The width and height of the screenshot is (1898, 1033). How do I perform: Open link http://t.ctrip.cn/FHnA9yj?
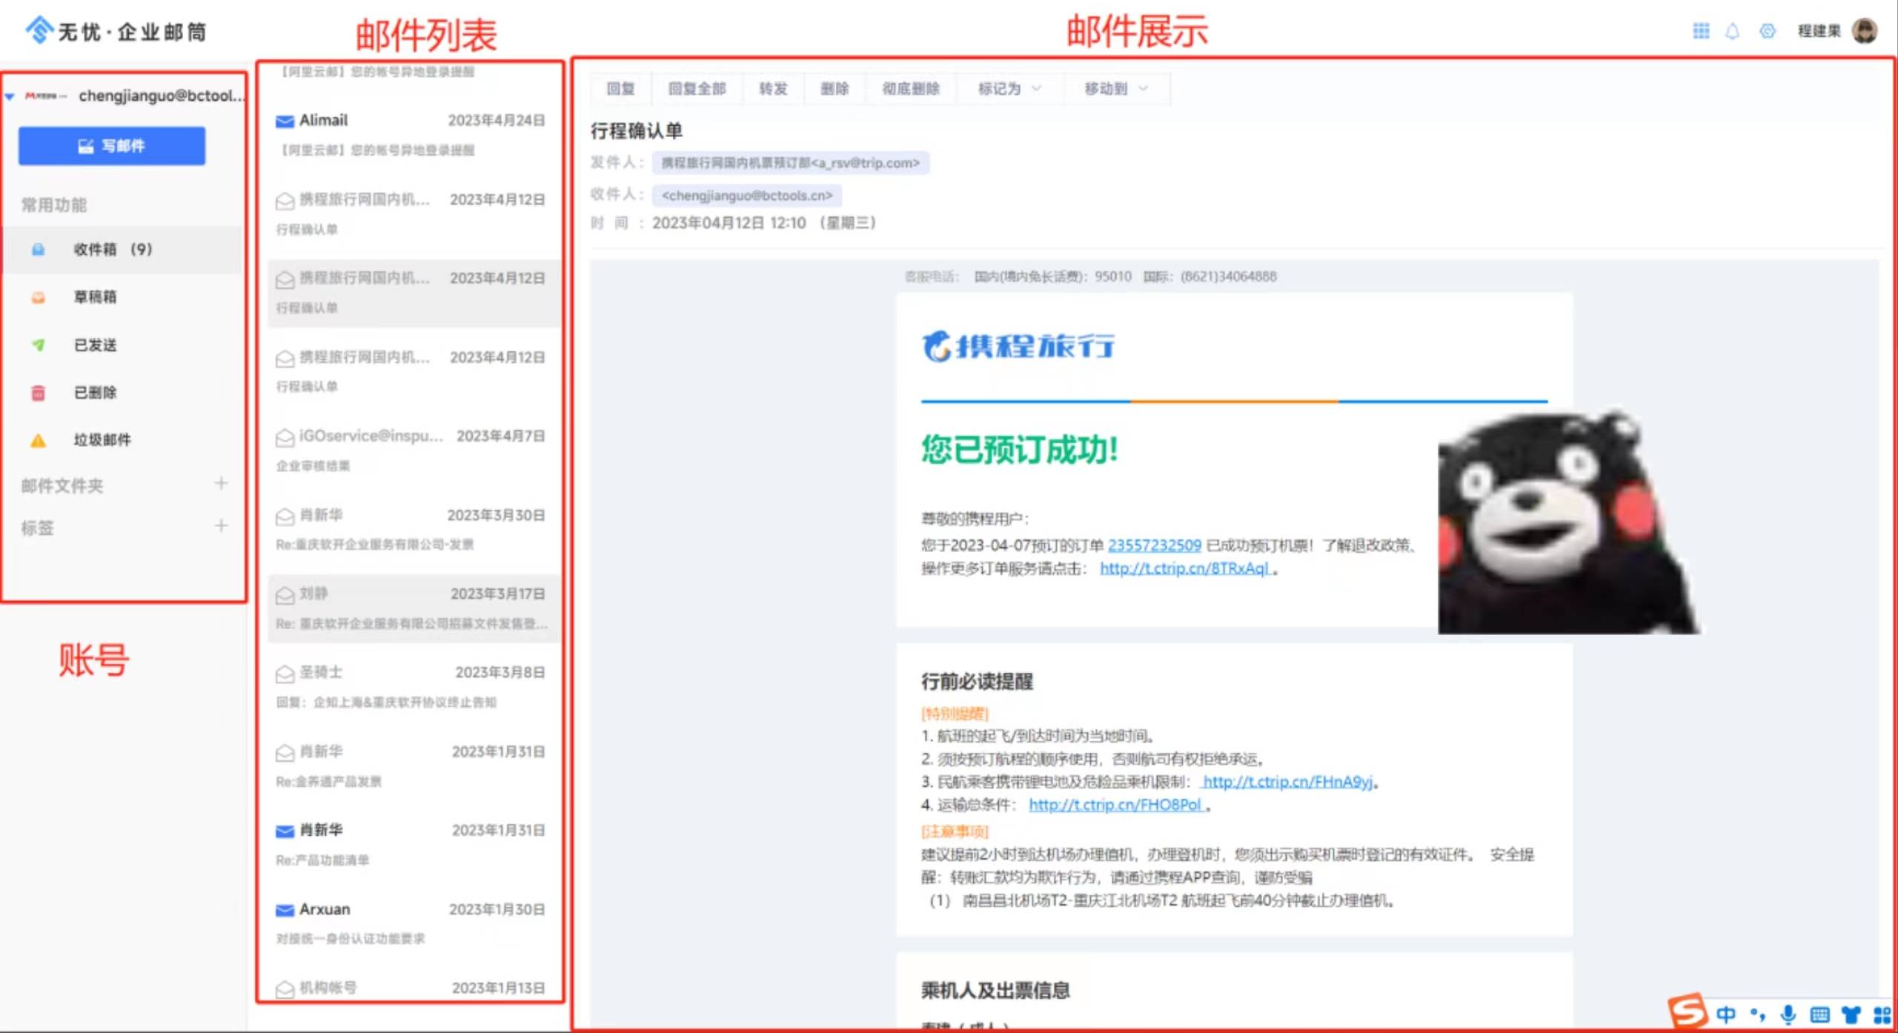[x=1288, y=782]
